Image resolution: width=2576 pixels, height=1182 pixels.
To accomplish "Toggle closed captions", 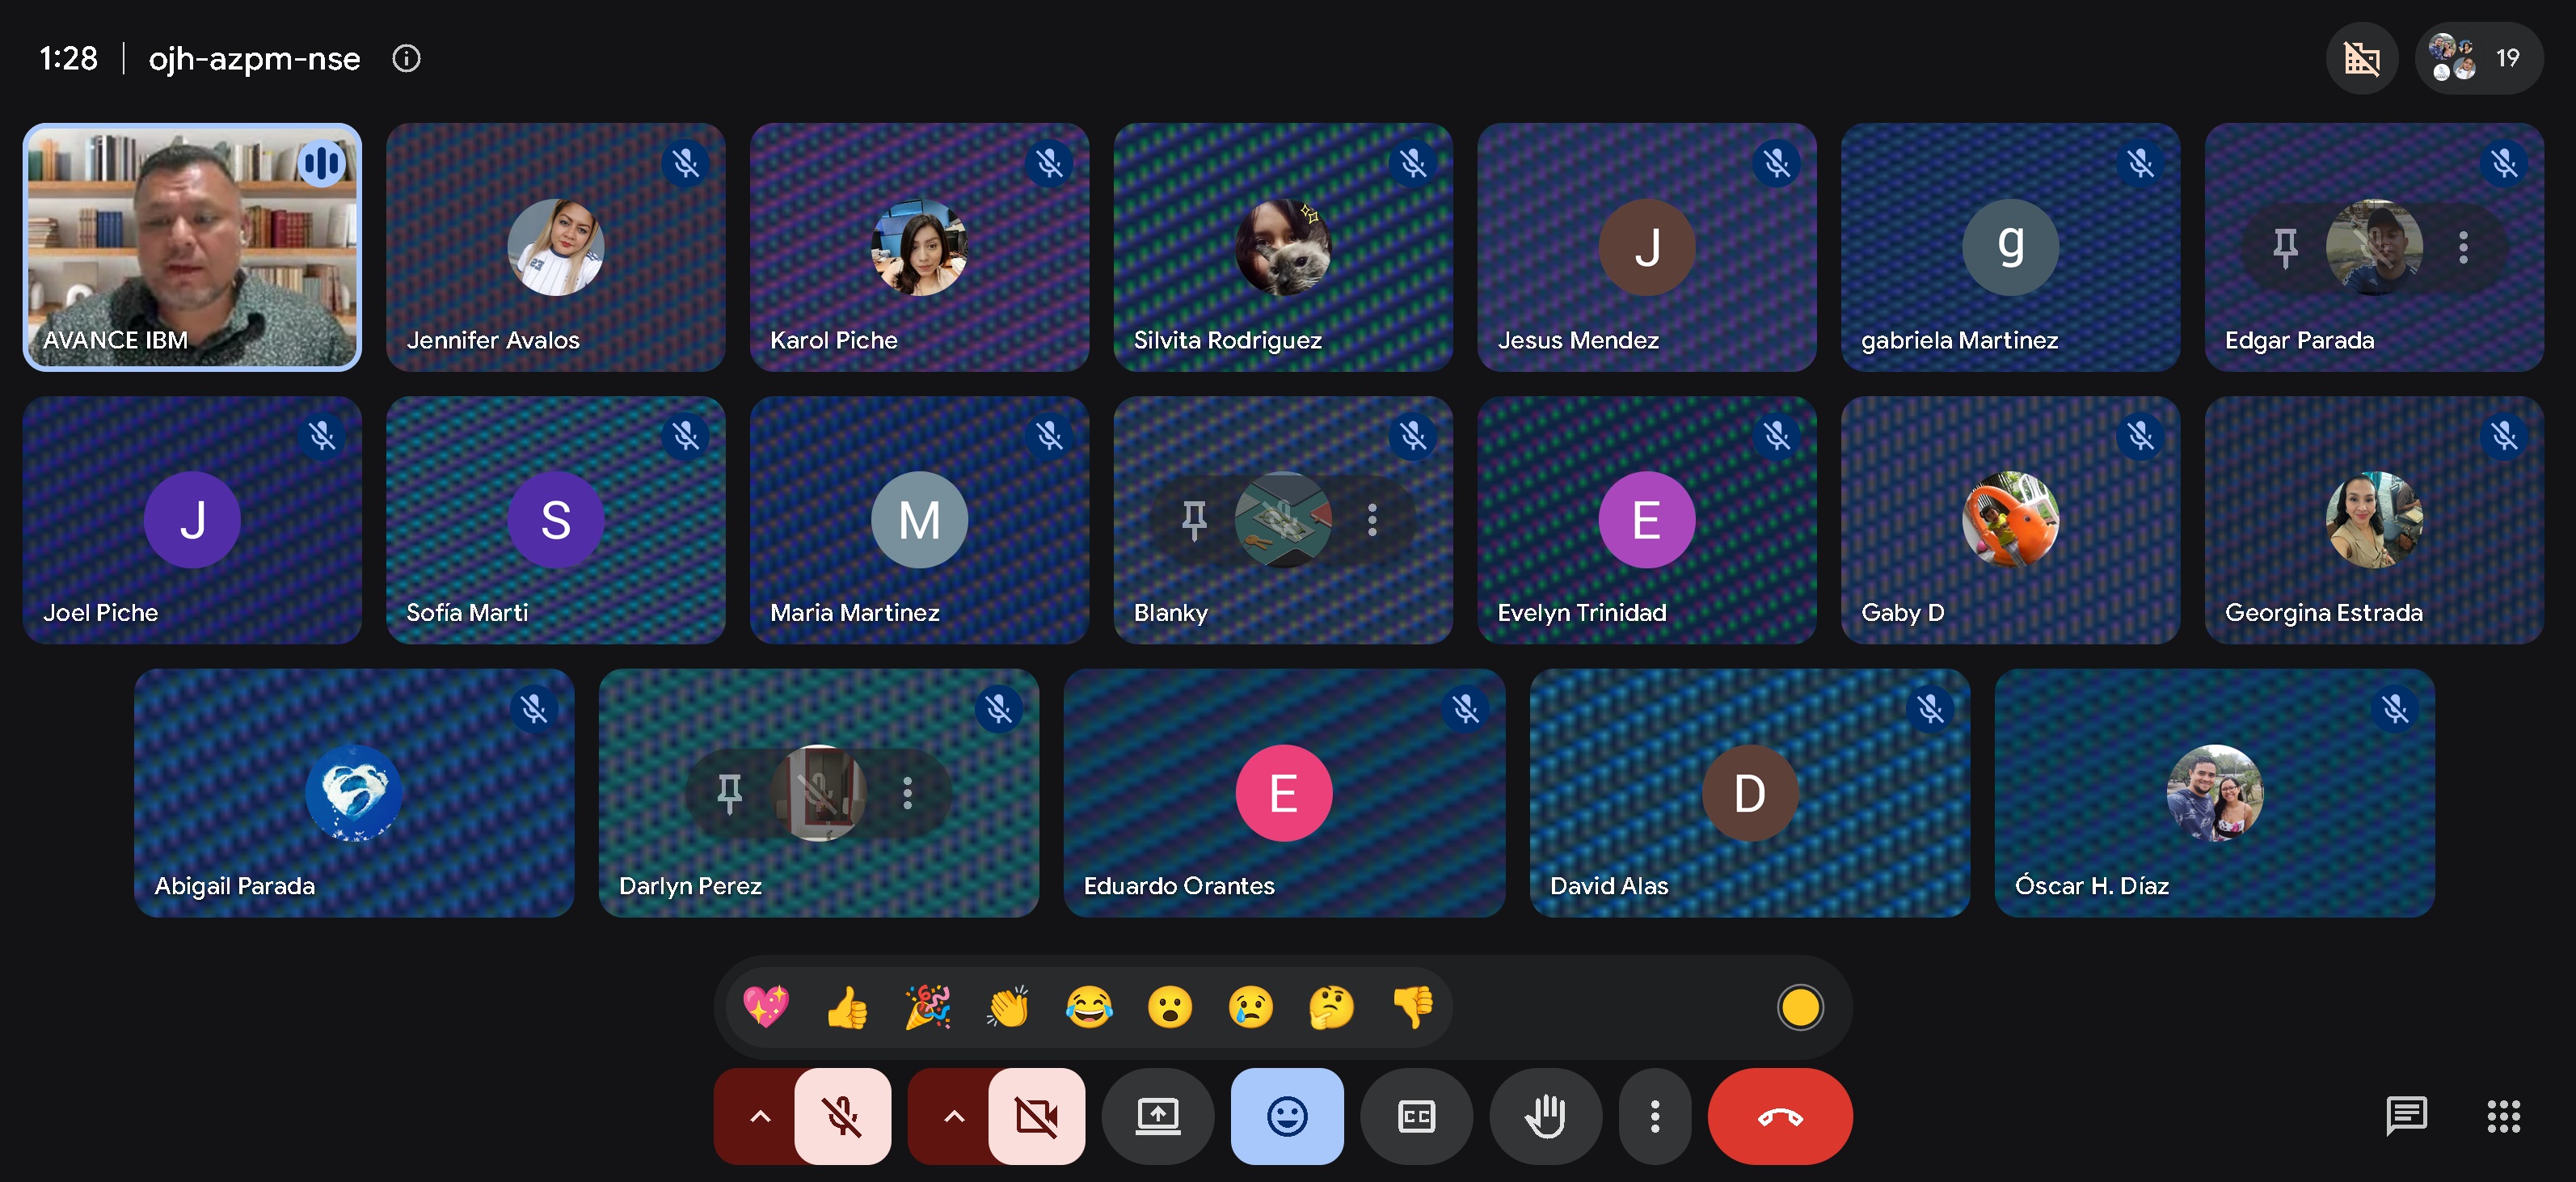I will (1416, 1116).
